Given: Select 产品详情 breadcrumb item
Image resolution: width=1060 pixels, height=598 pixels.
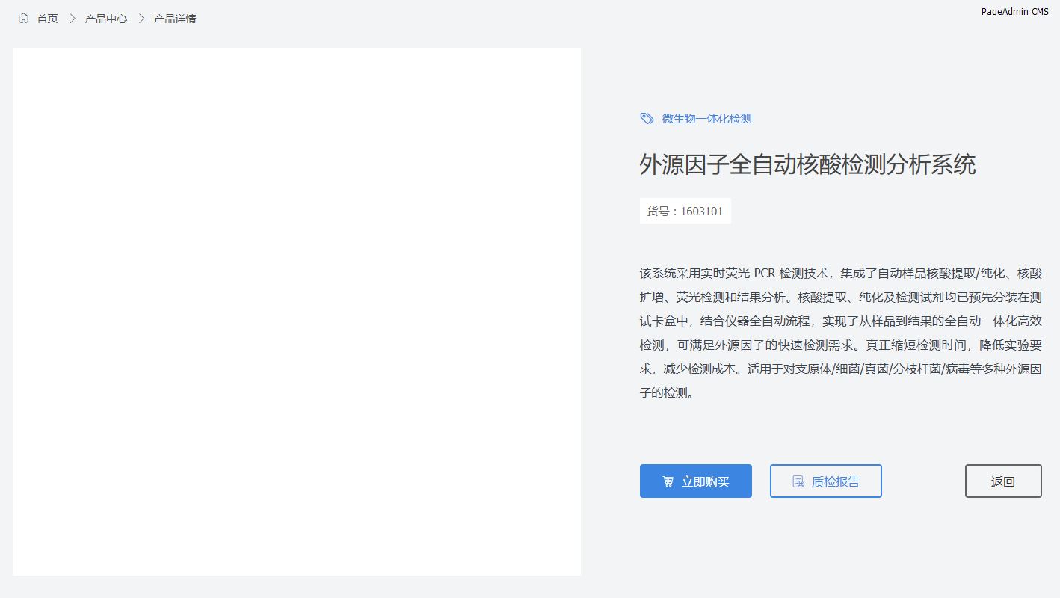Looking at the screenshot, I should (175, 19).
